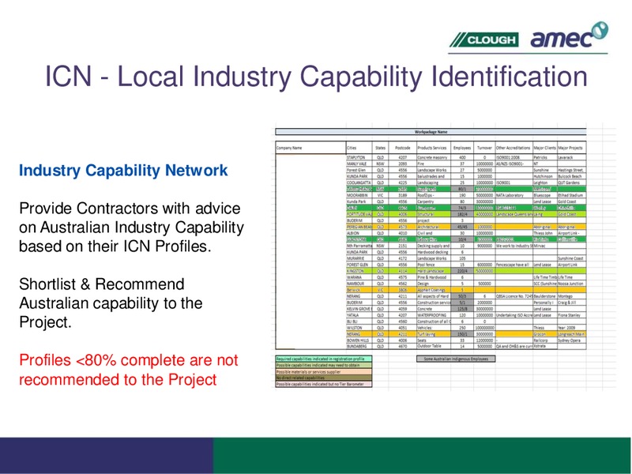Click the 'No direct related capabilities' legend entry
The image size is (632, 474).
coord(324,378)
